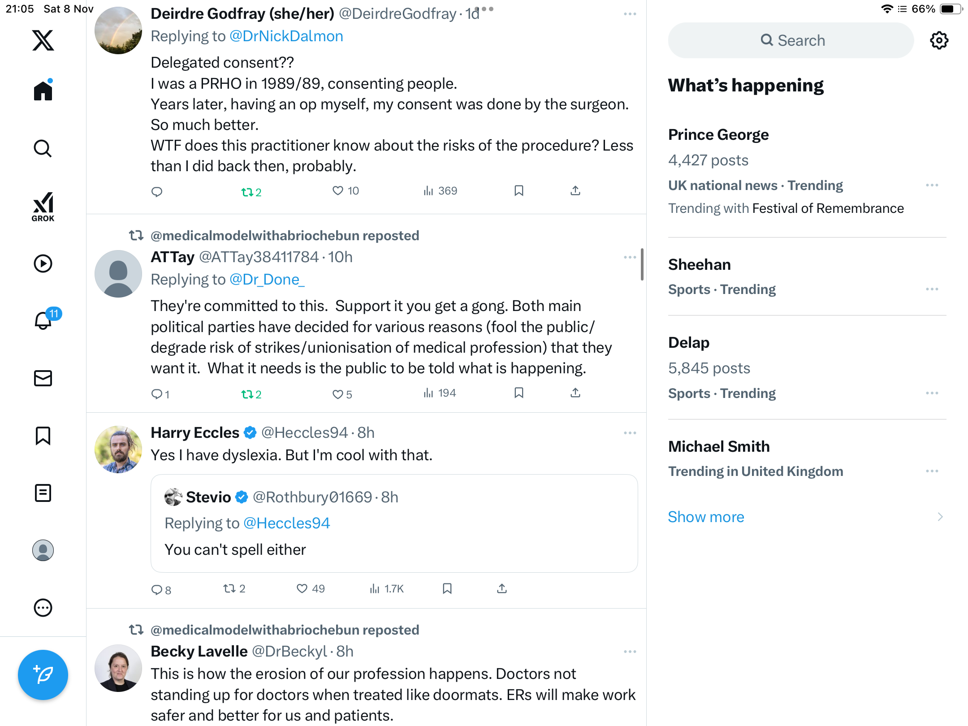Open search settings gear icon
This screenshot has height=726, width=968.
[939, 40]
